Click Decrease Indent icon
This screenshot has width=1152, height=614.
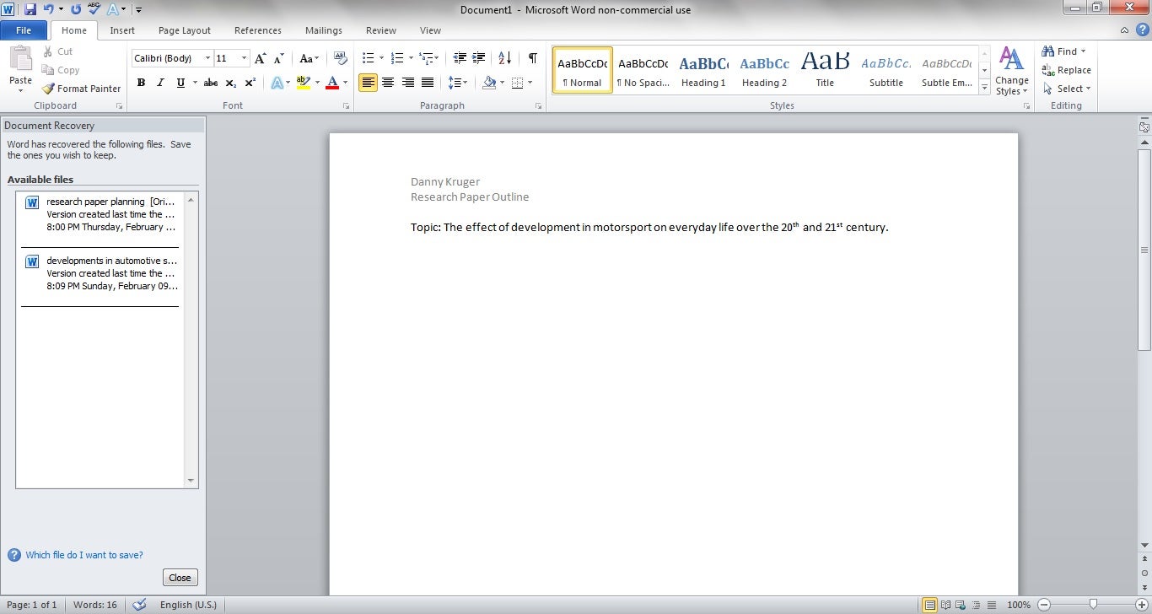[x=460, y=58]
